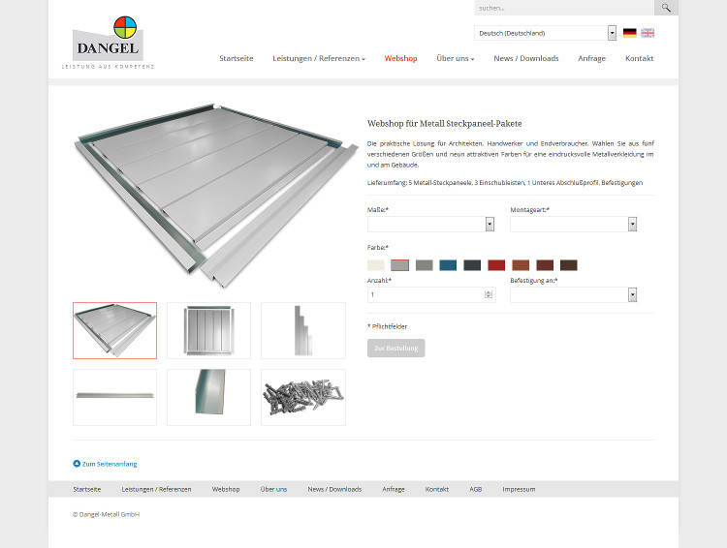The height and width of the screenshot is (548, 727).
Task: Switch language via British flag icon
Action: click(648, 33)
